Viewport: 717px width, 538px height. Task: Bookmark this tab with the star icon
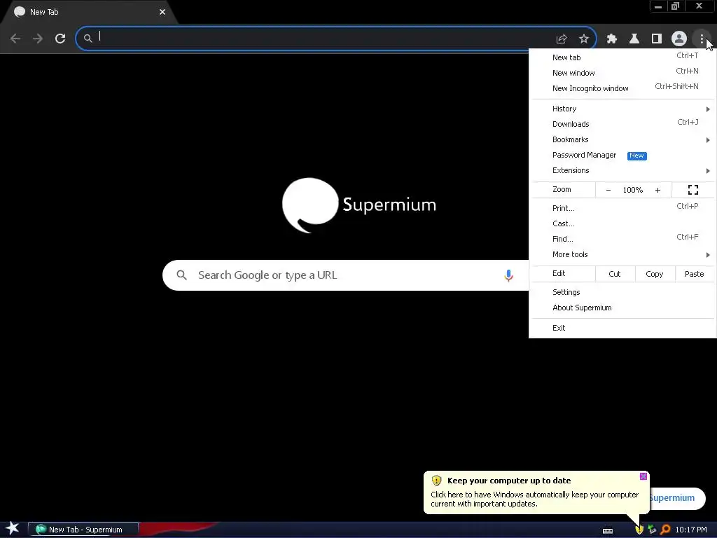583,39
